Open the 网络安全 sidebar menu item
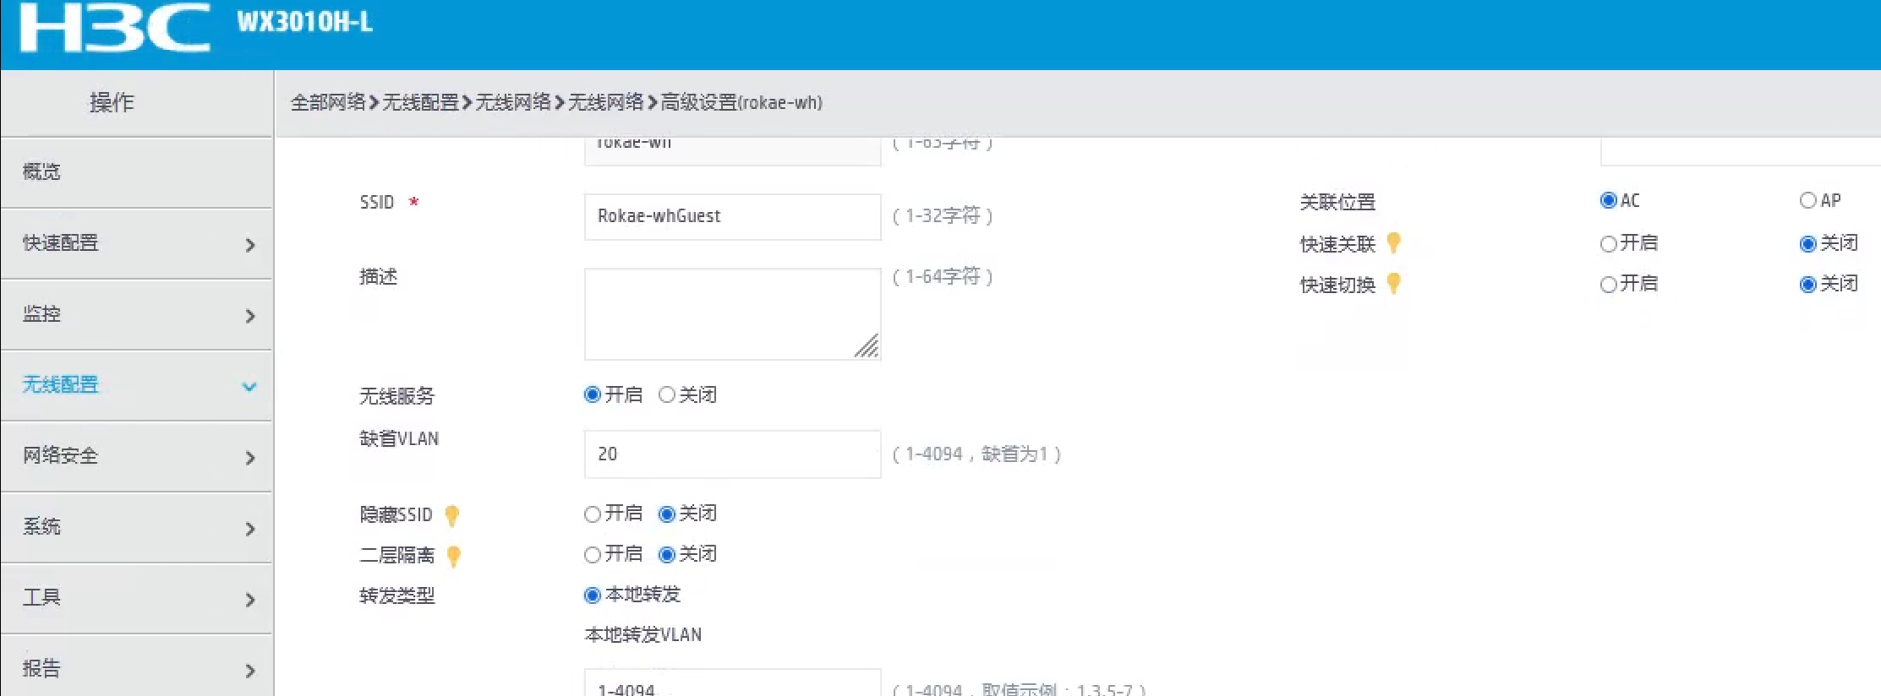 (x=137, y=456)
